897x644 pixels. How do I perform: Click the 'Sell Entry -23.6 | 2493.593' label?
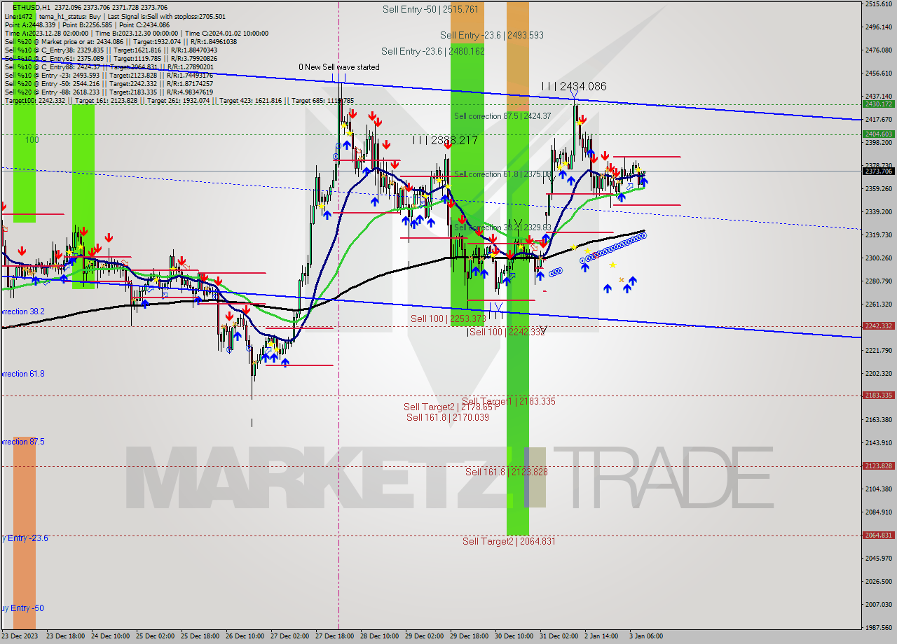point(492,35)
